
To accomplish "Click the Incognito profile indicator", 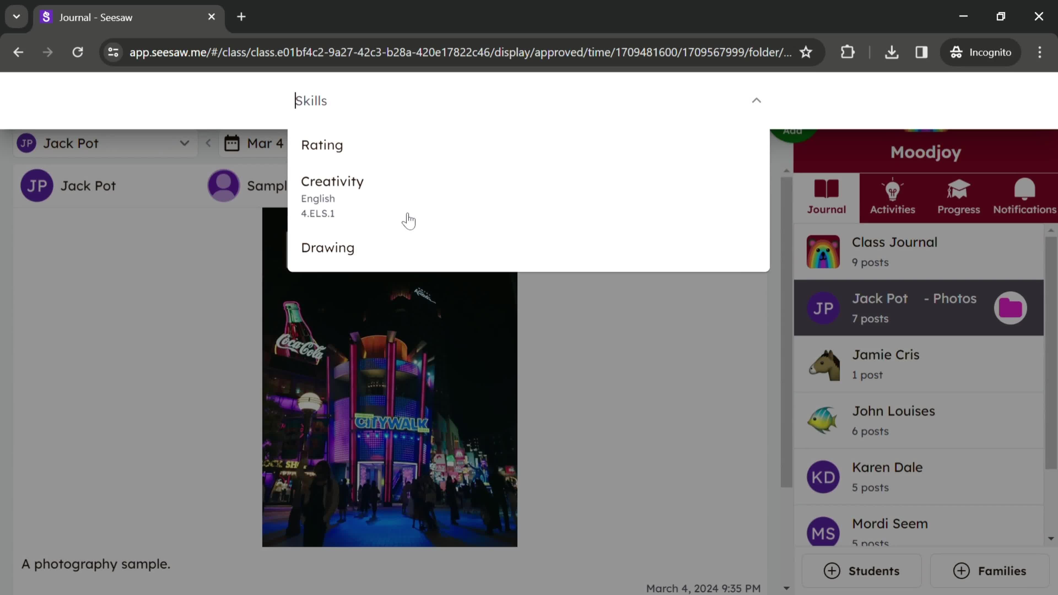I will pos(980,52).
